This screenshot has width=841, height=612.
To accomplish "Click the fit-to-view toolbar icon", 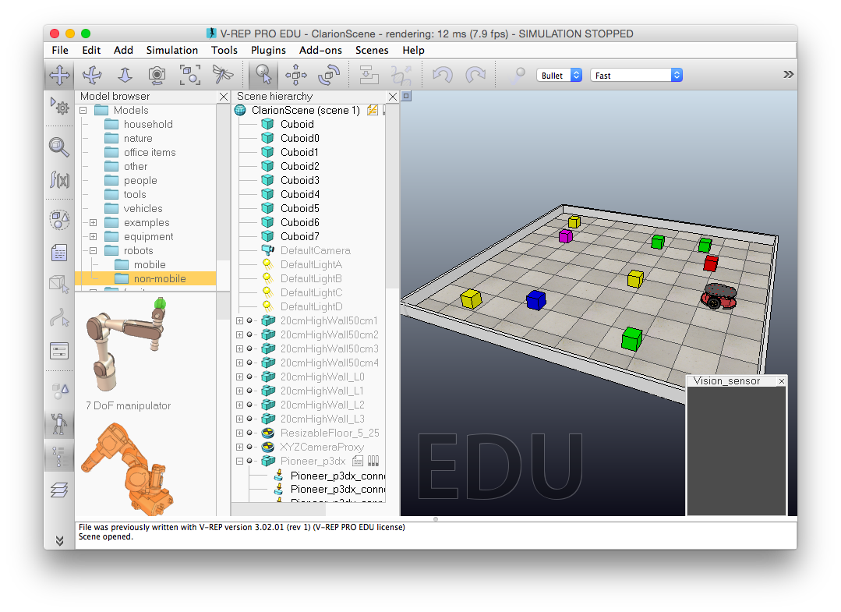I will click(x=189, y=76).
